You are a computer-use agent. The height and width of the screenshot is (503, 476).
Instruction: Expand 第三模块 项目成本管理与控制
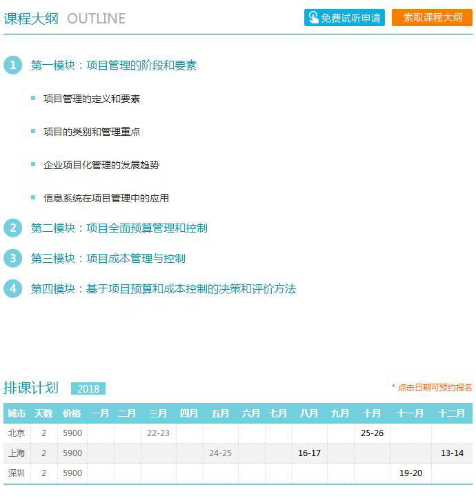pyautogui.click(x=108, y=258)
